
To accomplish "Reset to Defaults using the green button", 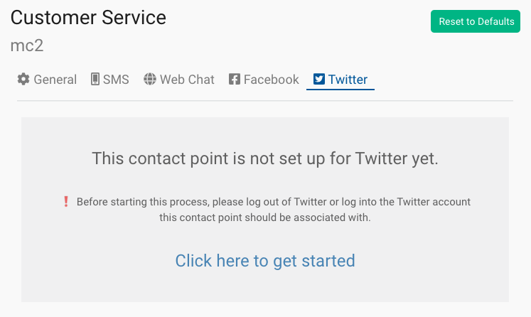I will [476, 21].
